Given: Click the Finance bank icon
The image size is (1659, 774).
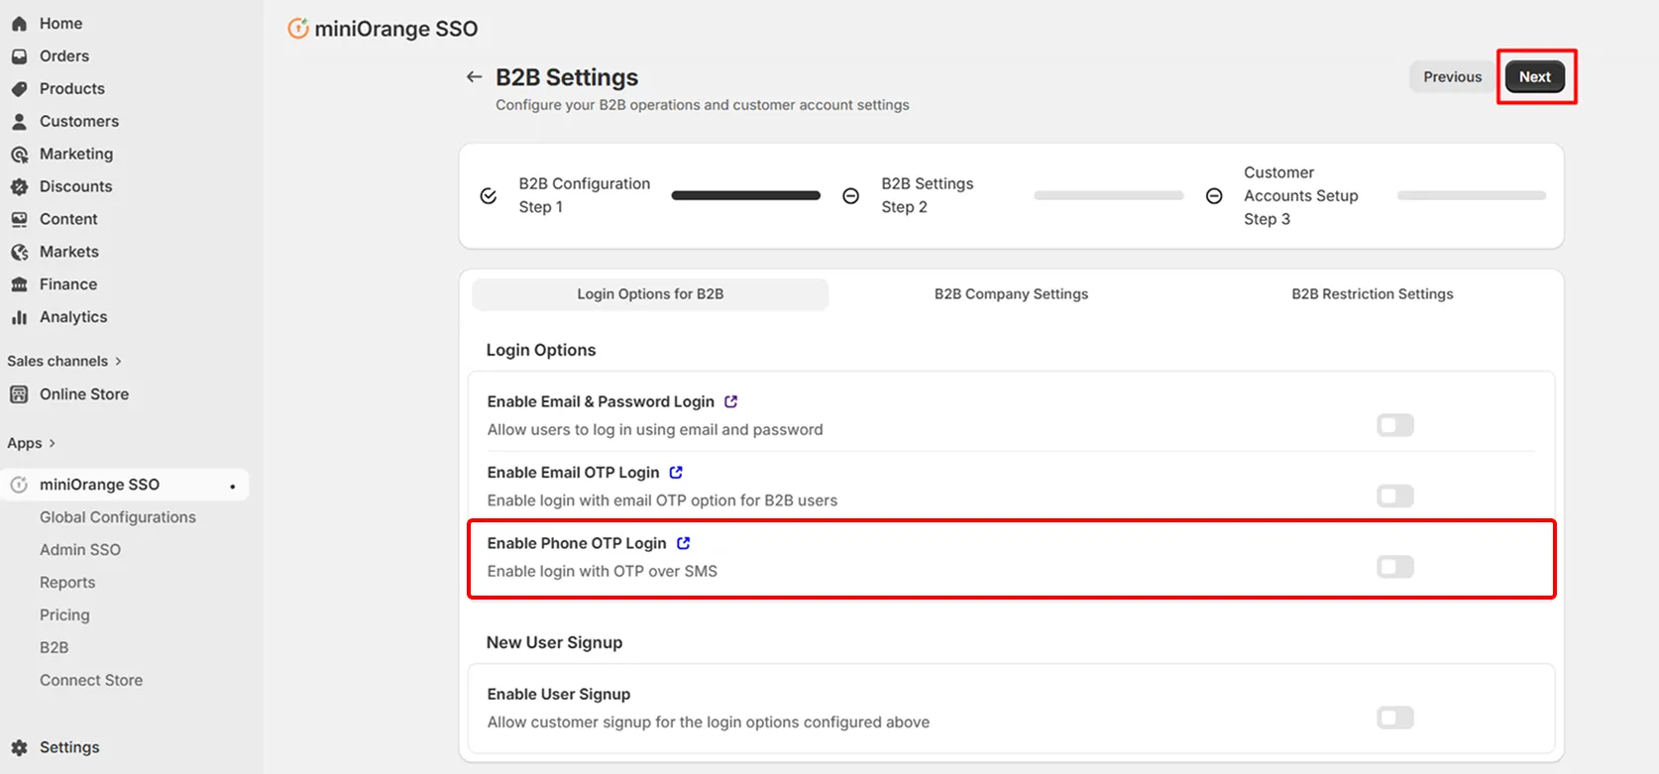Looking at the screenshot, I should [x=19, y=284].
